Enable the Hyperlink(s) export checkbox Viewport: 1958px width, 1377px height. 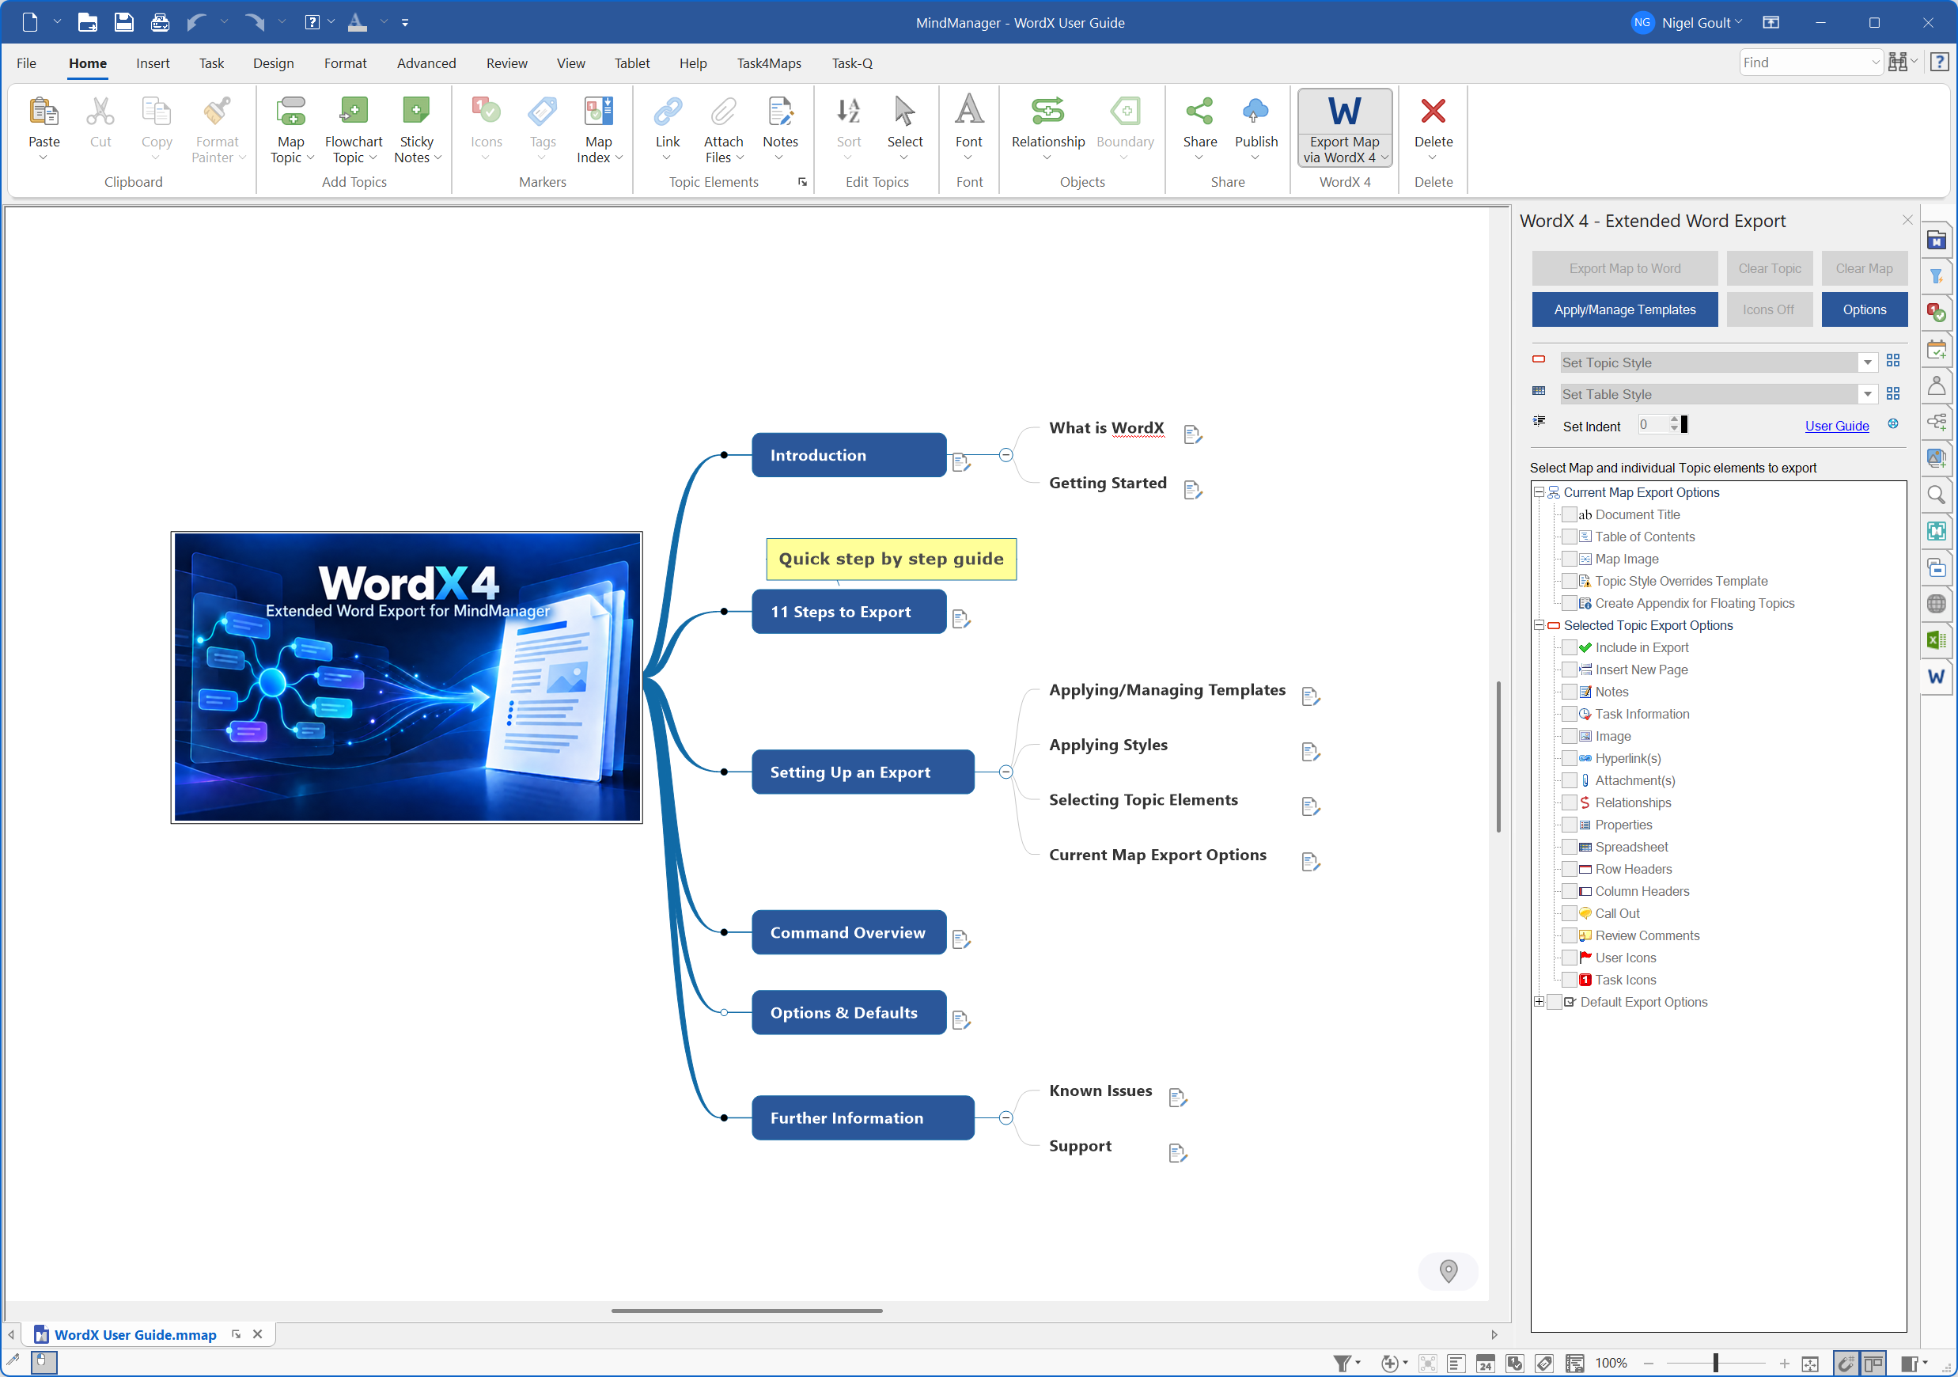(1568, 758)
